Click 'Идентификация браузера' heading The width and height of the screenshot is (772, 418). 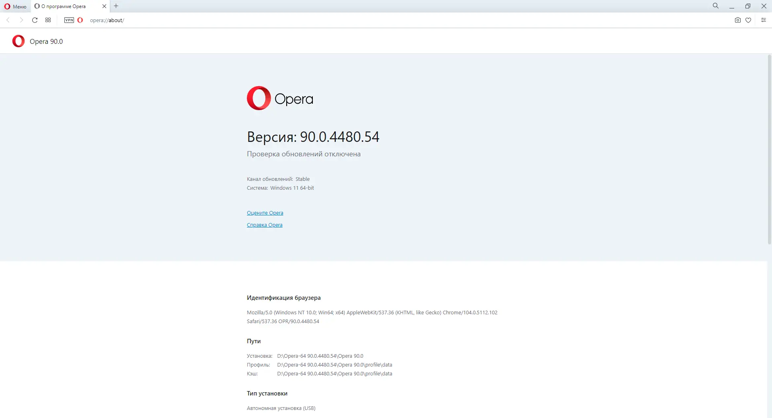pos(283,298)
